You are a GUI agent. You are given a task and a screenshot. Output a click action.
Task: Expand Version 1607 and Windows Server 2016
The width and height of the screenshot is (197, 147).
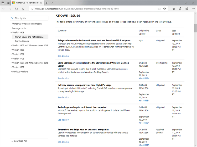(x=11, y=63)
